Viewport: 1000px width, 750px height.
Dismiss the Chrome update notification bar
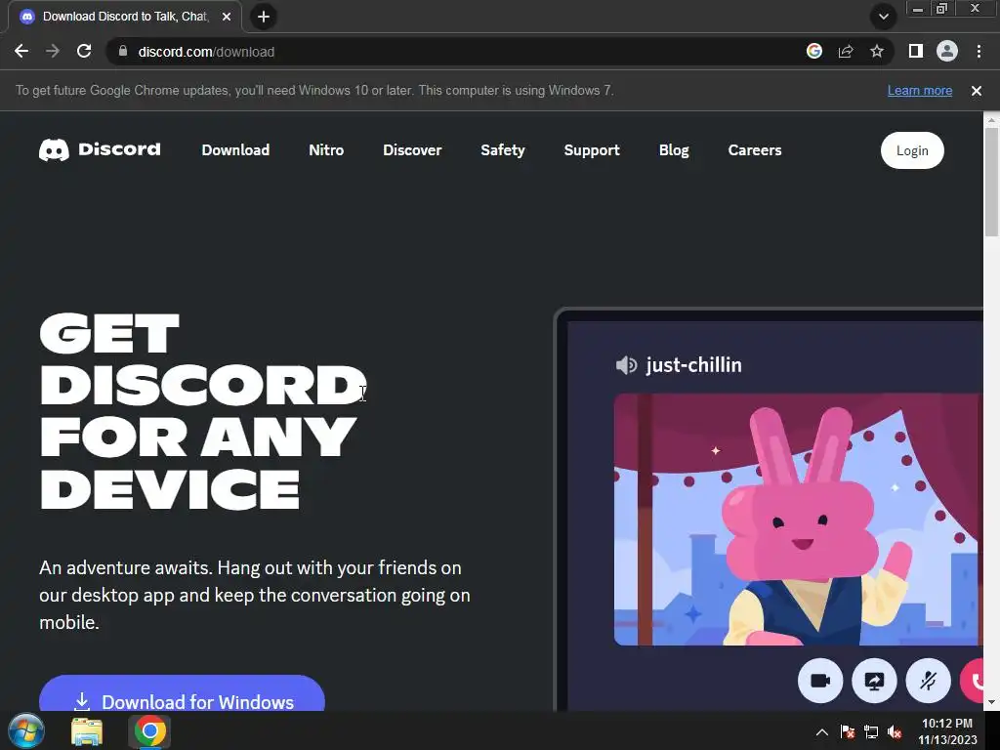click(976, 91)
